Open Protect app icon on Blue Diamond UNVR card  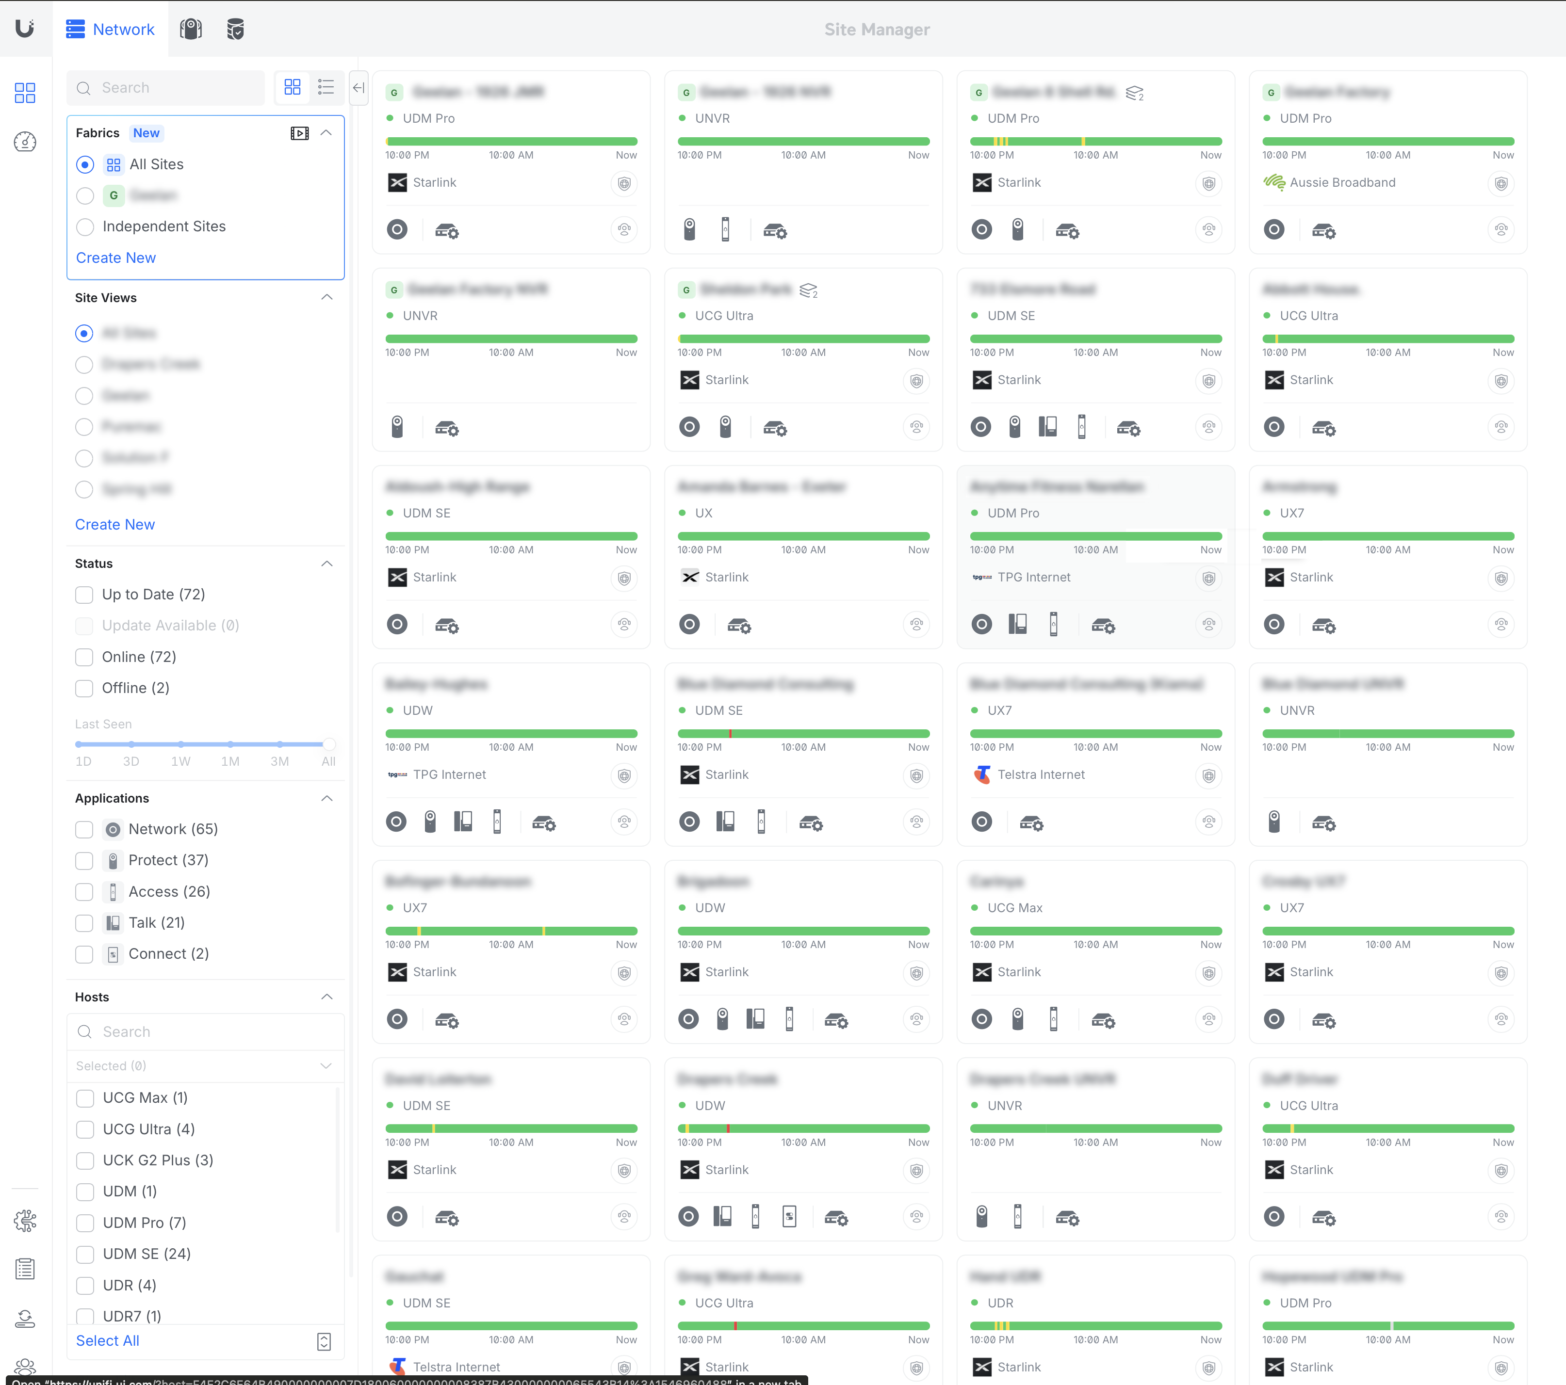pos(1273,822)
